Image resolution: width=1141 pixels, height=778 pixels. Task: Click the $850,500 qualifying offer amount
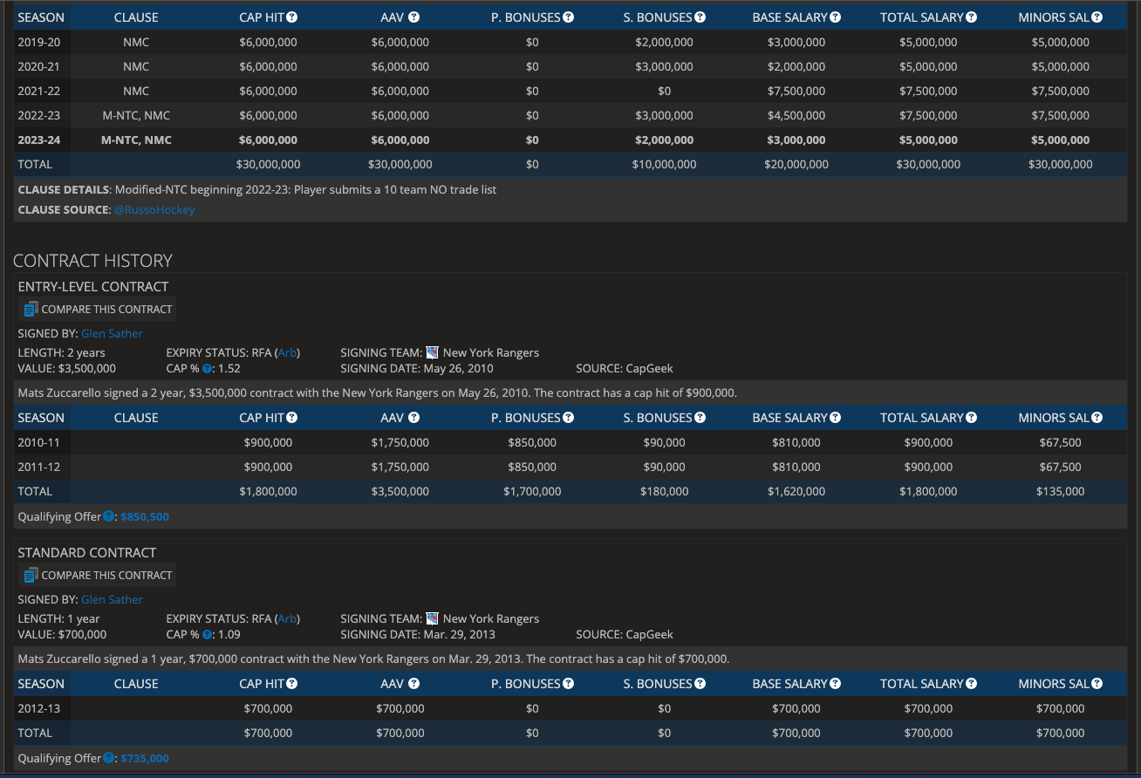tap(145, 516)
